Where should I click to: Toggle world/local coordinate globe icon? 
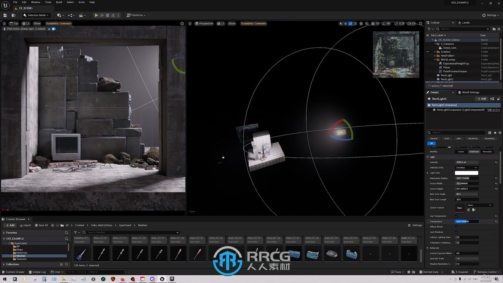coord(361,24)
